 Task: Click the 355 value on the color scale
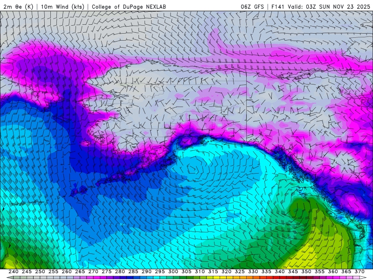coord(320,272)
